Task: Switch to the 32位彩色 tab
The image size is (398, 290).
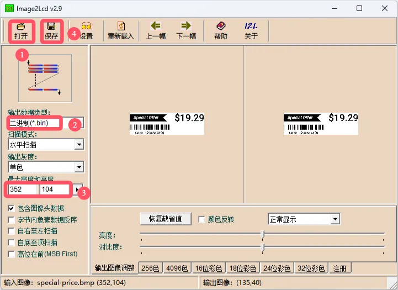Action: (x=311, y=268)
